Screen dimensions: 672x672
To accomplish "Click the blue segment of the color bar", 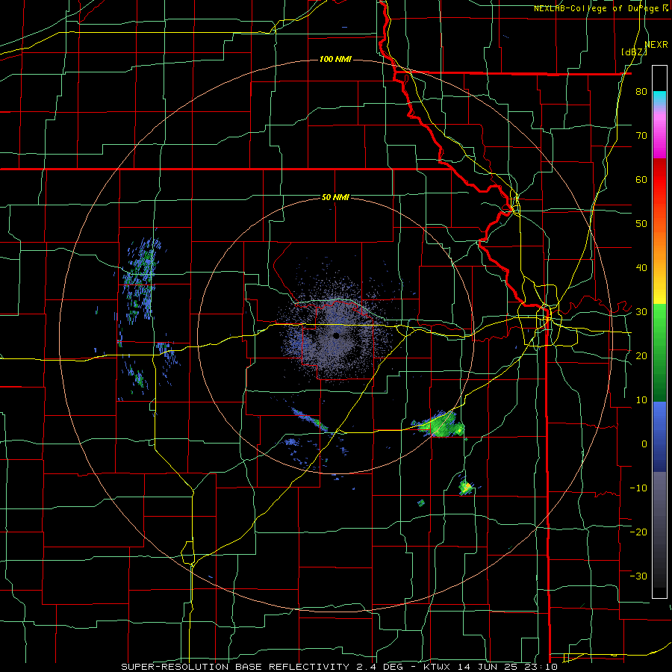I will click(x=659, y=436).
